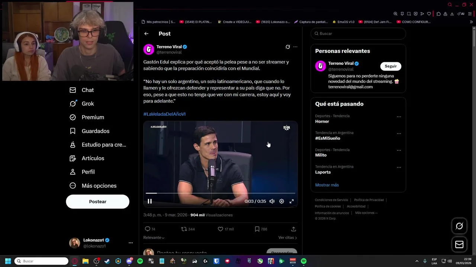Image resolution: width=476 pixels, height=267 pixels.
Task: Open options for Horner trend
Action: pos(399,117)
